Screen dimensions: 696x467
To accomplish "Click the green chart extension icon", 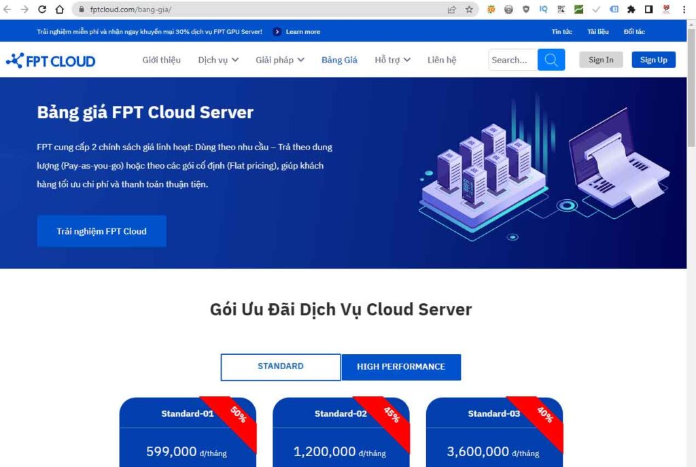I will coord(578,10).
